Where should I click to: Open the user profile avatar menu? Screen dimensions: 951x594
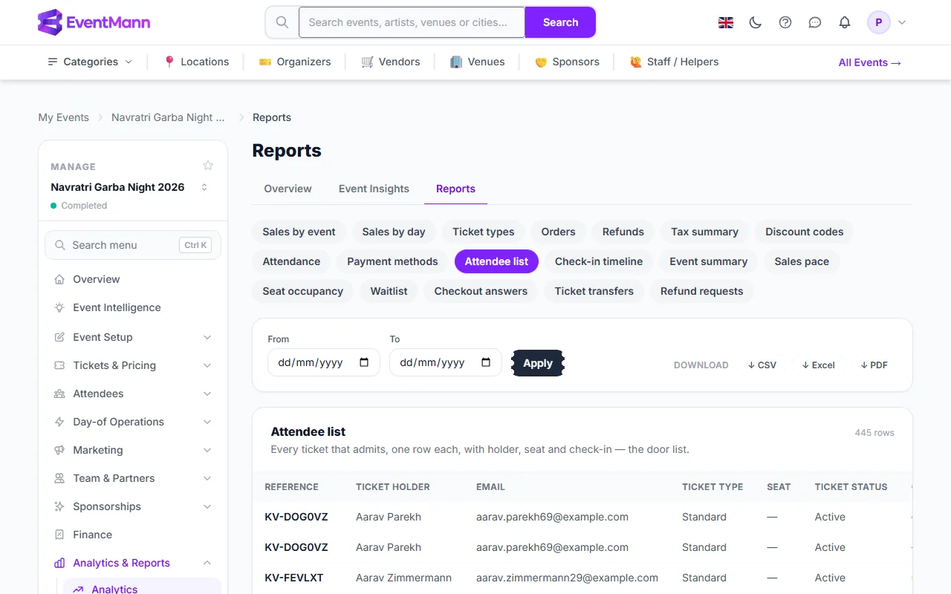(x=887, y=22)
